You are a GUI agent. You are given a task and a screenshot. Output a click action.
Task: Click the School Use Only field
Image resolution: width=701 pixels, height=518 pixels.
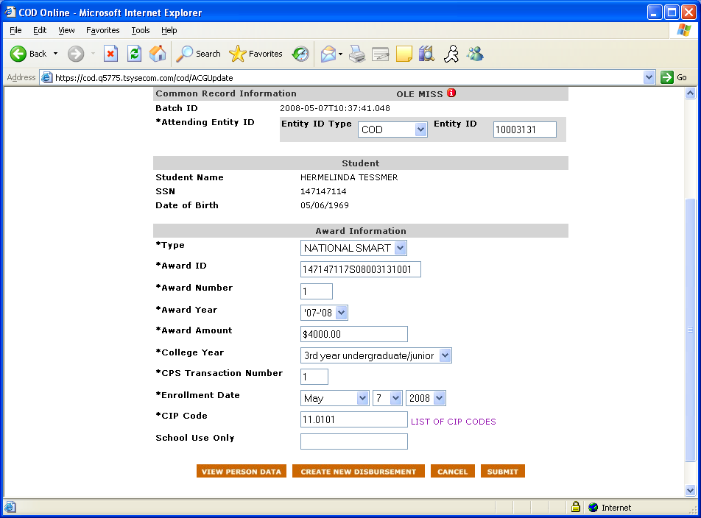click(x=354, y=441)
